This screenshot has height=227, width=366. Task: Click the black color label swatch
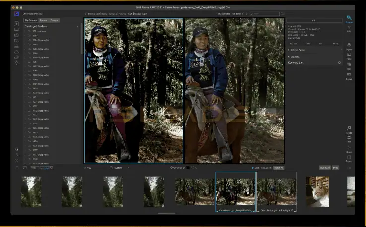tap(188, 168)
